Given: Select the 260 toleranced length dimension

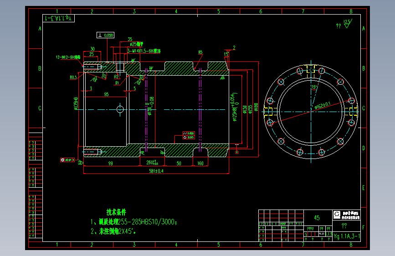Looking at the screenshot, I should 153,163.
